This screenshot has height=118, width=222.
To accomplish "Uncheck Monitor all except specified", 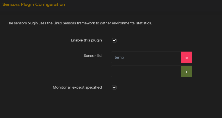I will [x=114, y=87].
